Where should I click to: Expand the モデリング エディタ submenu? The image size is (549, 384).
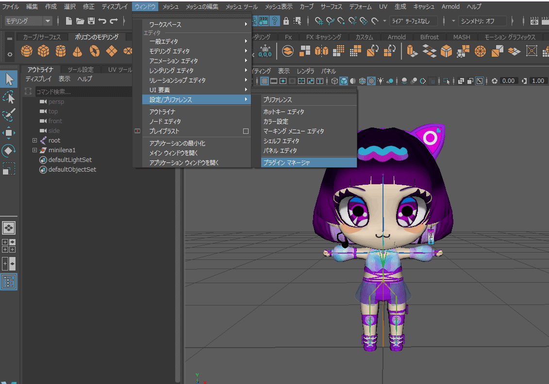pyautogui.click(x=197, y=51)
